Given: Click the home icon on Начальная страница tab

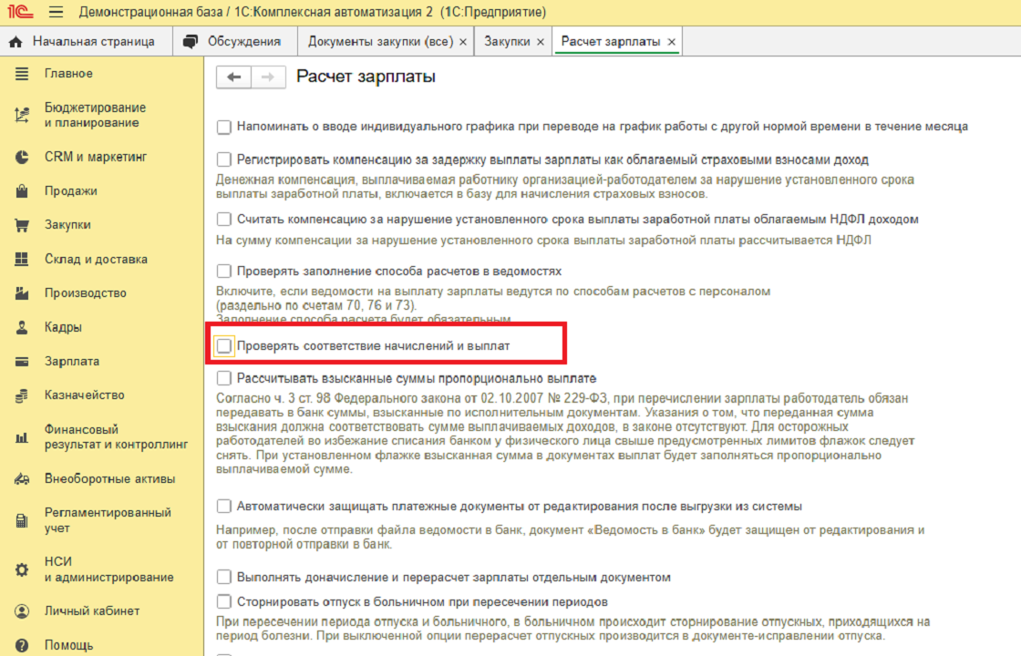Looking at the screenshot, I should click(15, 42).
